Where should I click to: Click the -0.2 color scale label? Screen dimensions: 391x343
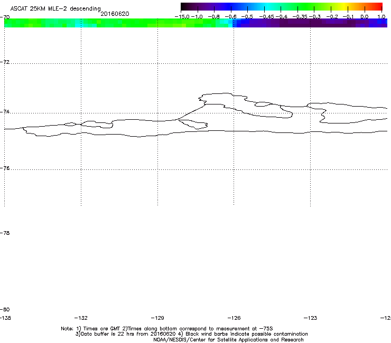click(x=332, y=17)
